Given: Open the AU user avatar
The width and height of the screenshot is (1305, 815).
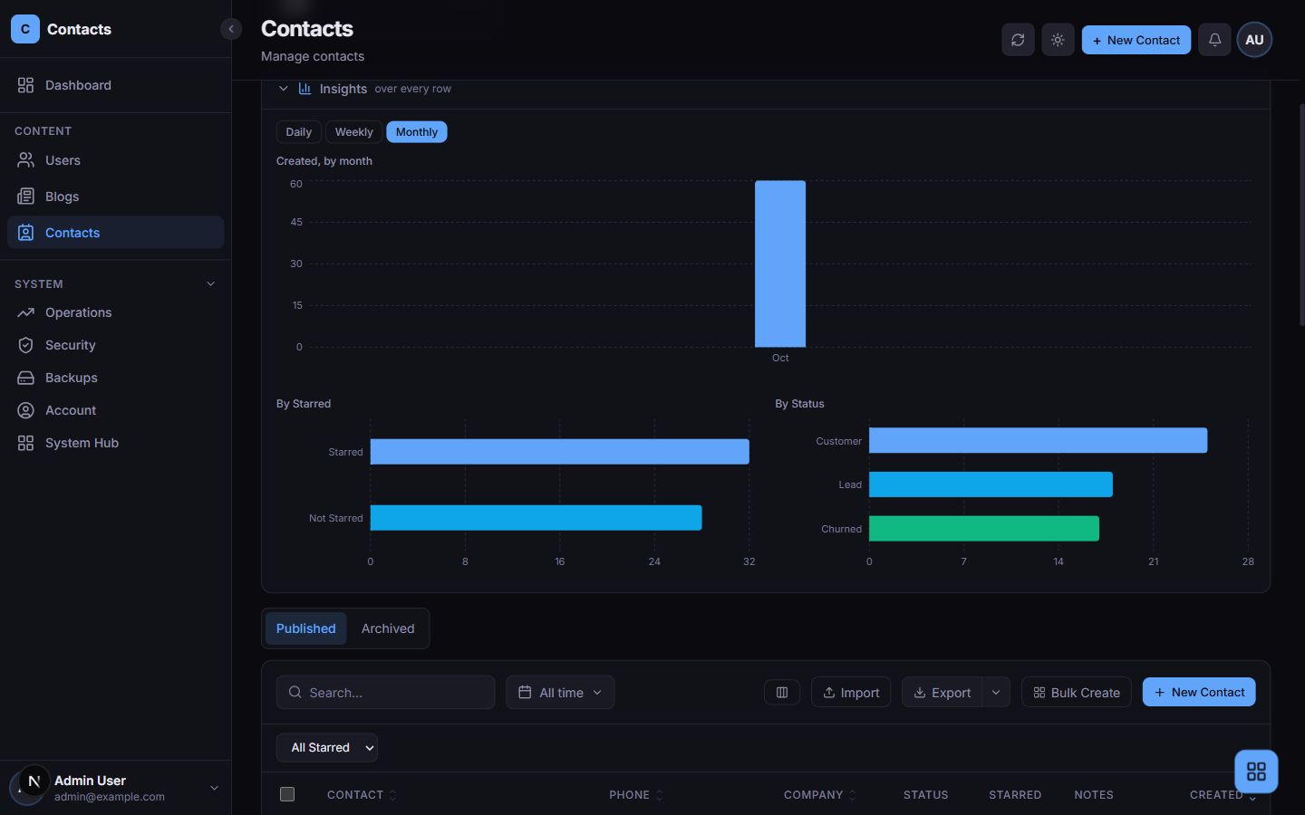Looking at the screenshot, I should point(1254,40).
